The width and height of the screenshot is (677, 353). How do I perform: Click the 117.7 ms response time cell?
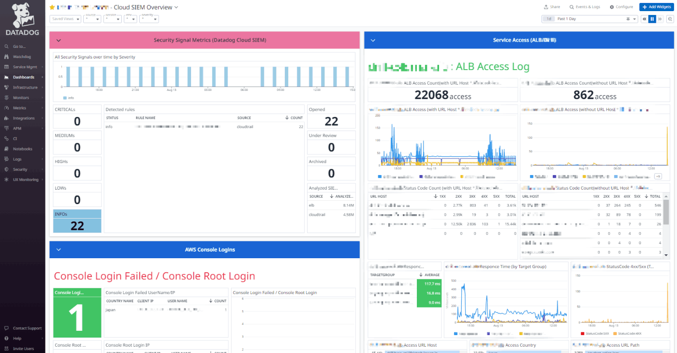pyautogui.click(x=428, y=284)
